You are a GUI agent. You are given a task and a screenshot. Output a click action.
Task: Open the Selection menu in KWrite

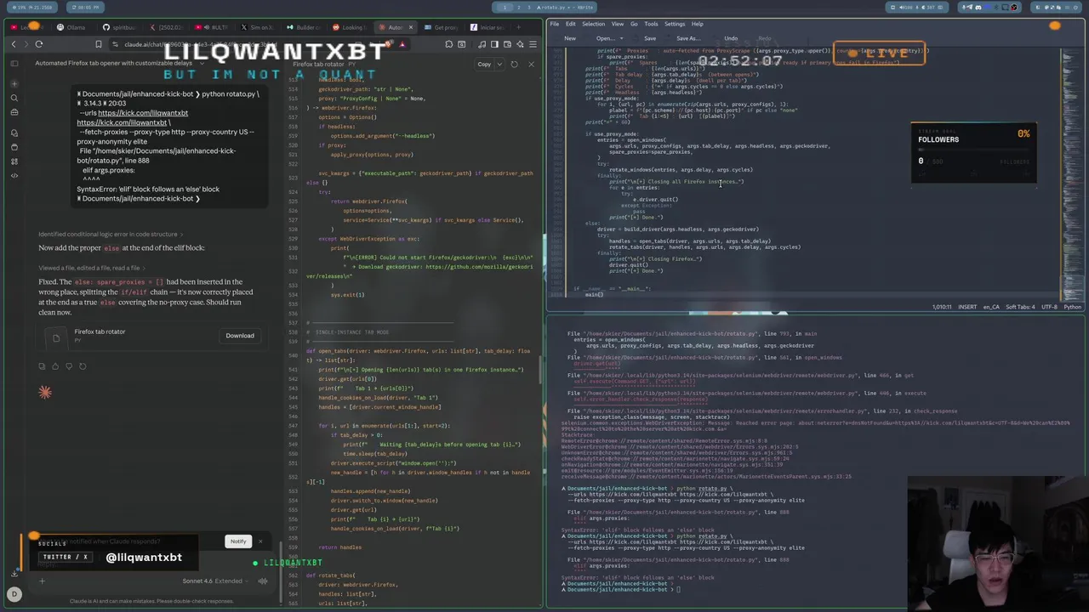pos(594,24)
